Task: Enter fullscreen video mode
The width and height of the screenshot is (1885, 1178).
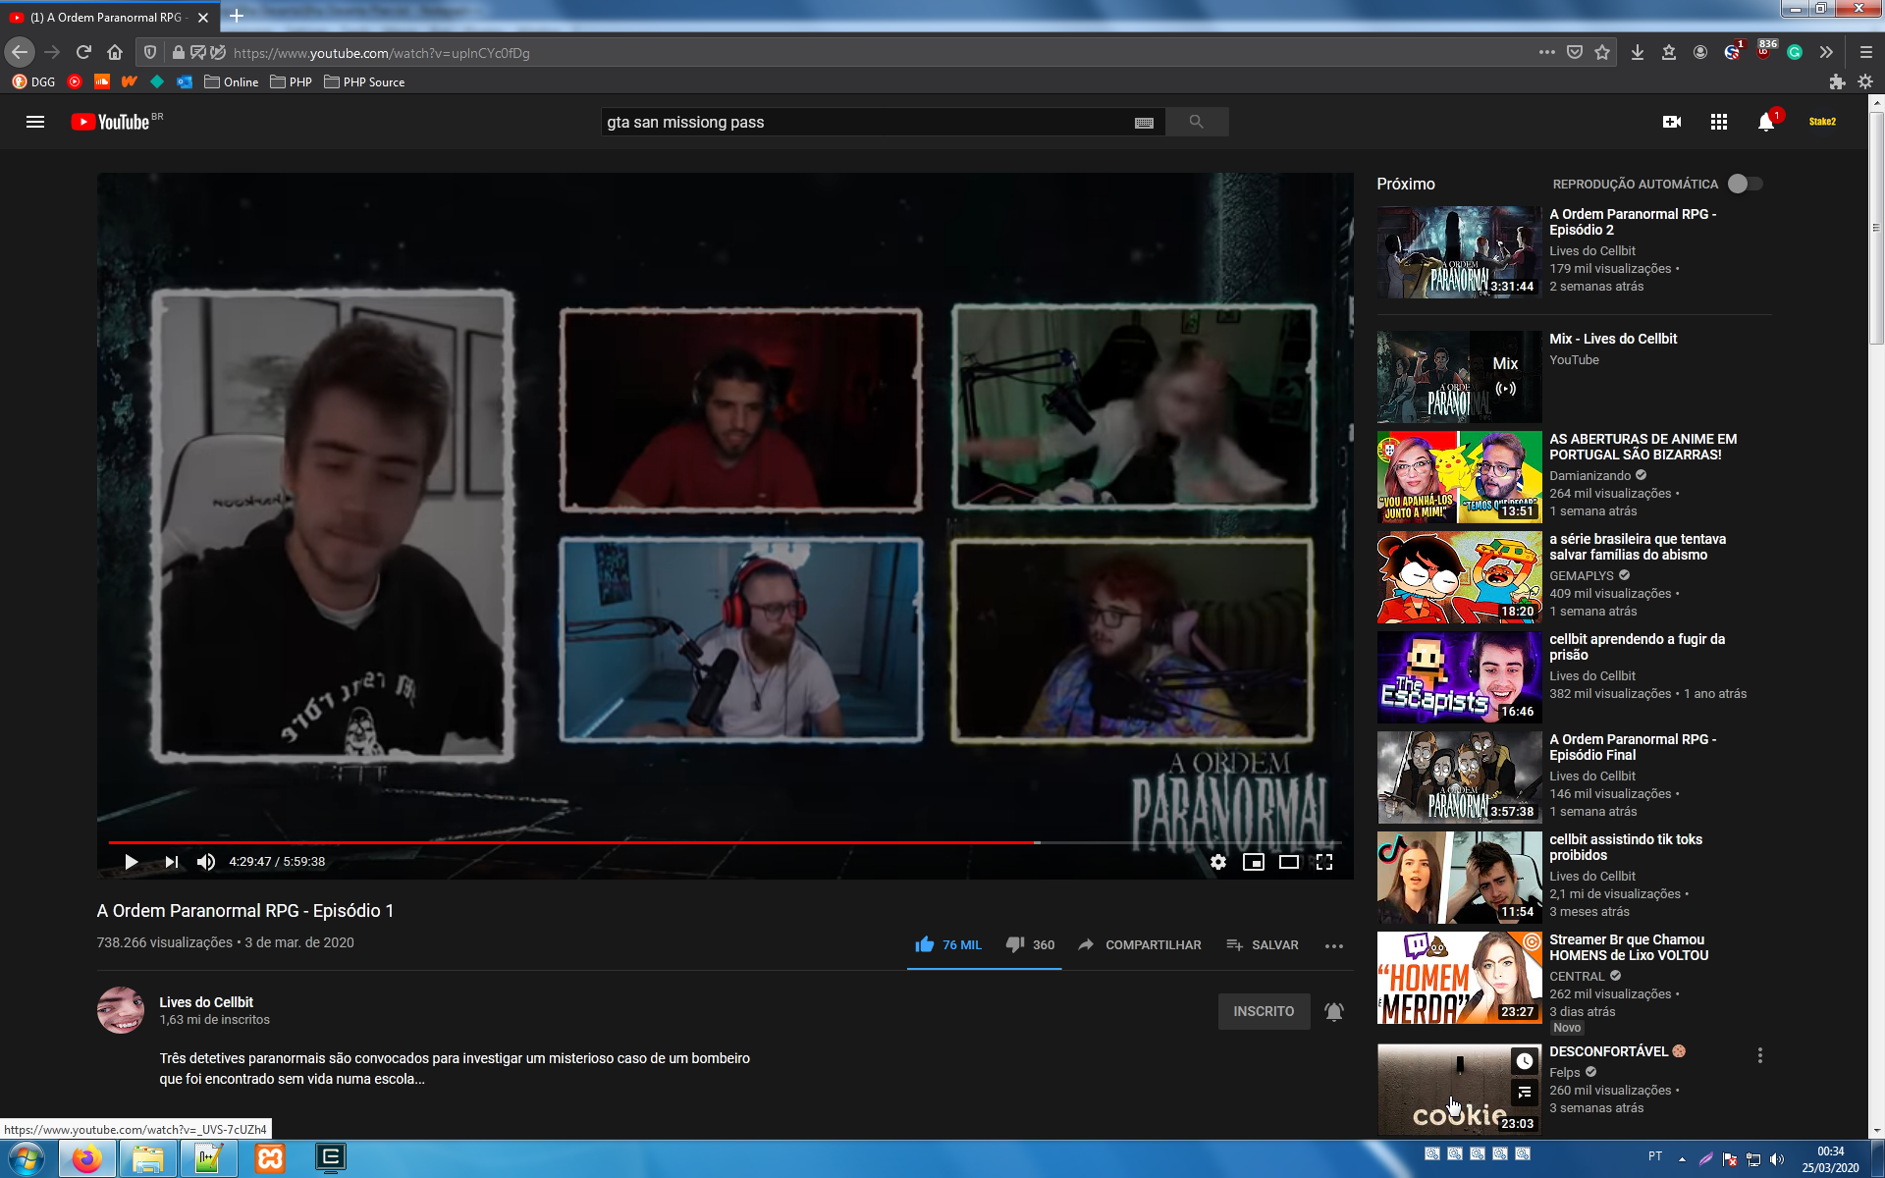Action: [1324, 862]
